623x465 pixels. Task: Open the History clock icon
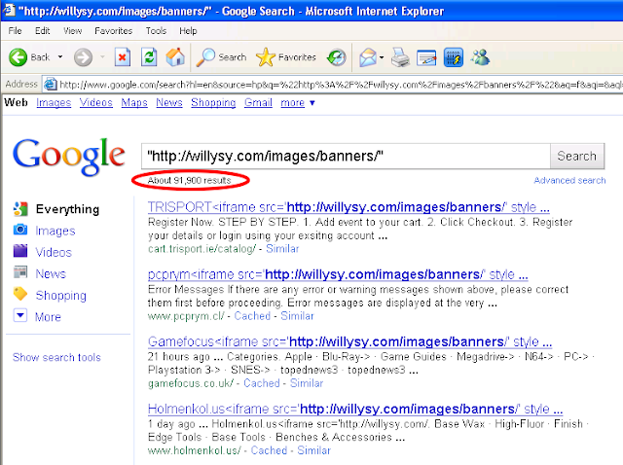click(x=336, y=58)
